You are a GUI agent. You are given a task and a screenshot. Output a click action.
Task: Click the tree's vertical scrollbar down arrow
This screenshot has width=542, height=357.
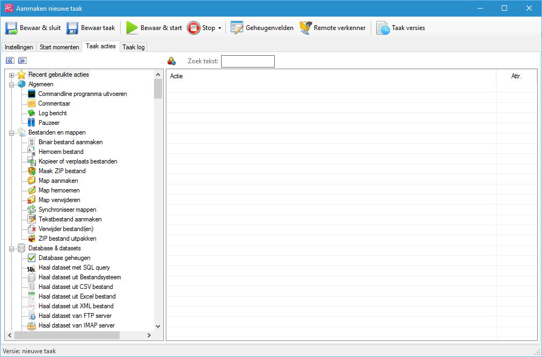click(158, 326)
